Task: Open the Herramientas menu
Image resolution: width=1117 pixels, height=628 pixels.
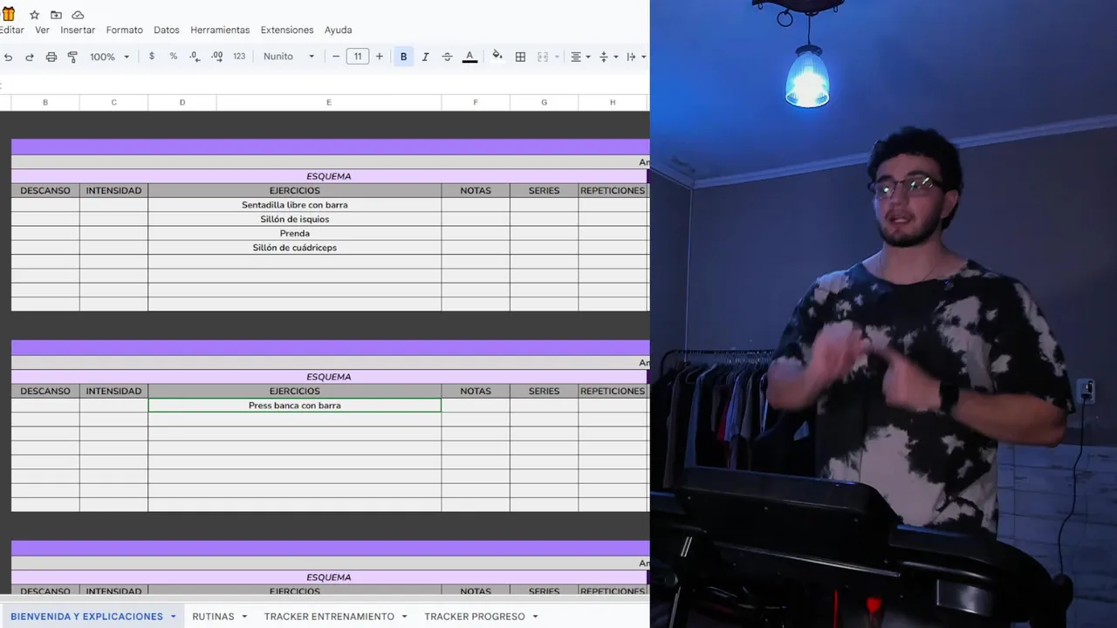Action: point(220,30)
